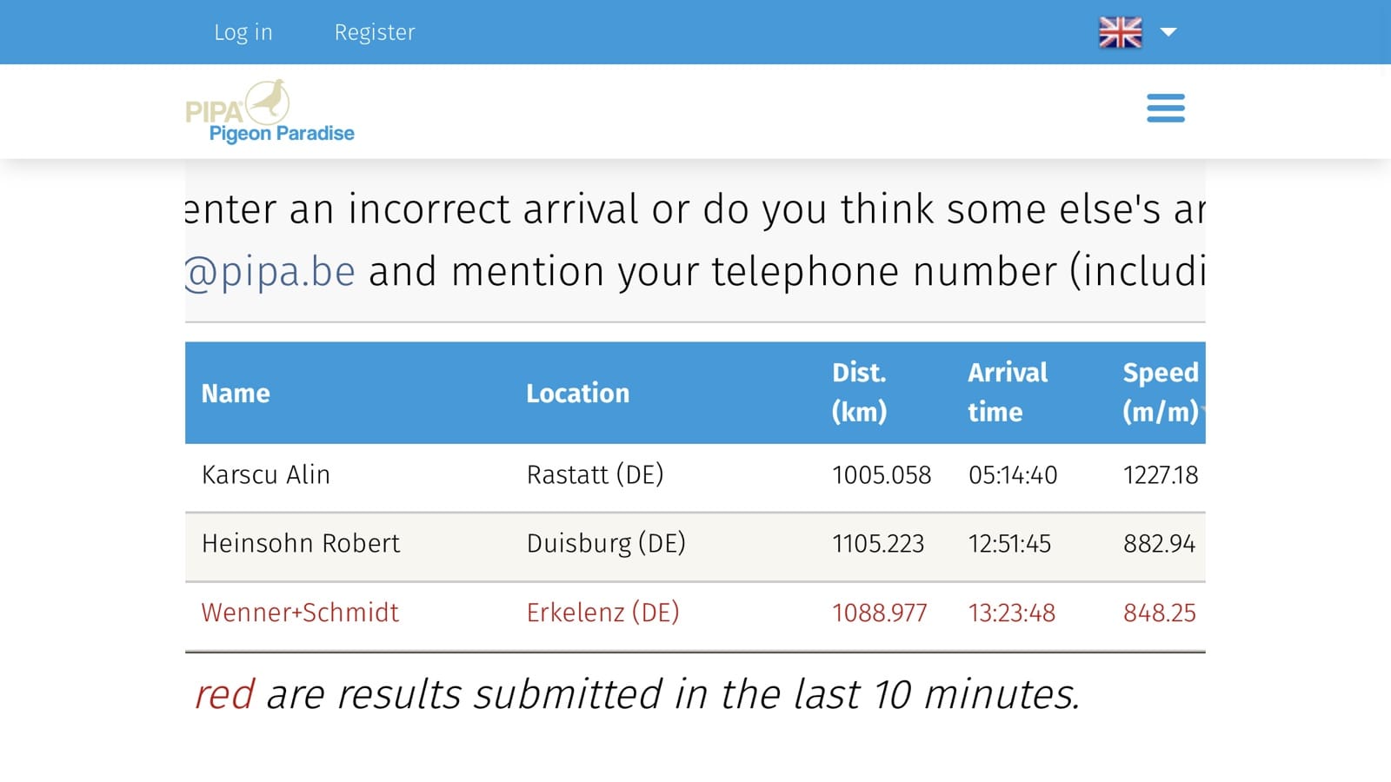Sort by Name column header
This screenshot has height=782, width=1391.
coord(236,394)
